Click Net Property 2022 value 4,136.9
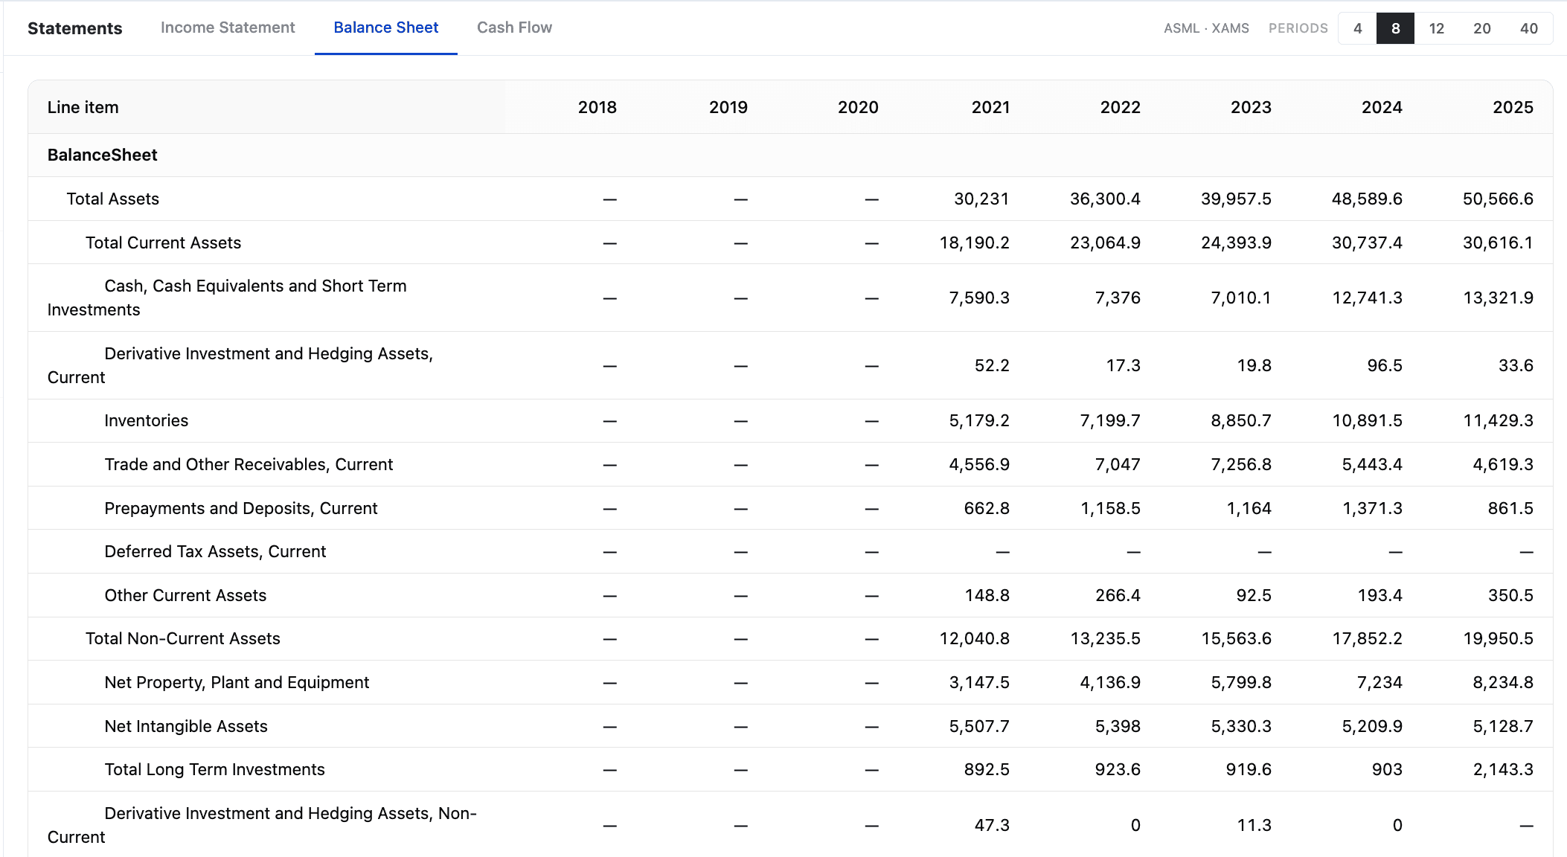The height and width of the screenshot is (857, 1567). [1110, 682]
